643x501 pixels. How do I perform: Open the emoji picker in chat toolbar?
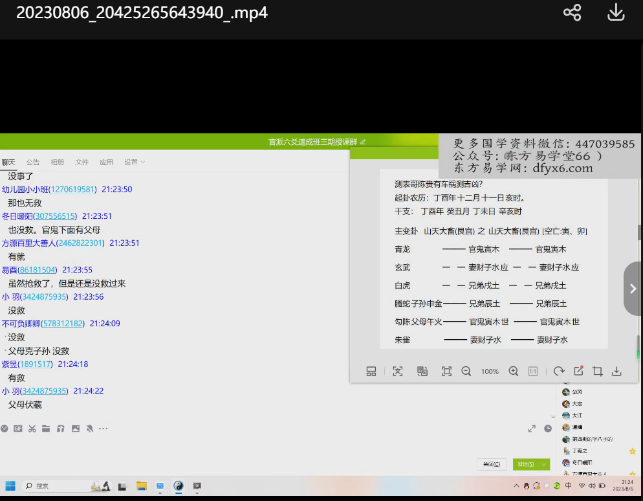[x=5, y=429]
